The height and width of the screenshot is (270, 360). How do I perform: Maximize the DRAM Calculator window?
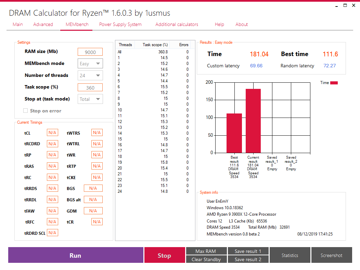[x=345, y=5]
